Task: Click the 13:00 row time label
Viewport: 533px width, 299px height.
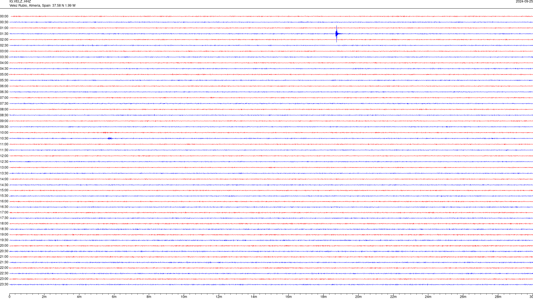Action: pyautogui.click(x=4, y=167)
